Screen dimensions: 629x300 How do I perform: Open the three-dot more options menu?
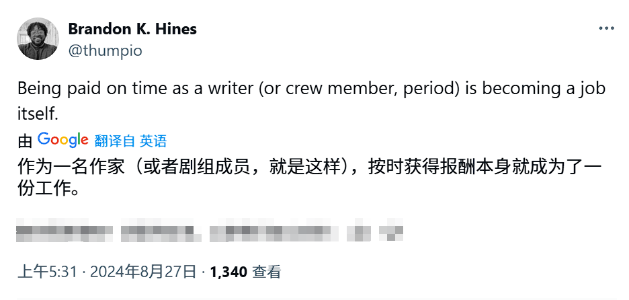tap(606, 29)
